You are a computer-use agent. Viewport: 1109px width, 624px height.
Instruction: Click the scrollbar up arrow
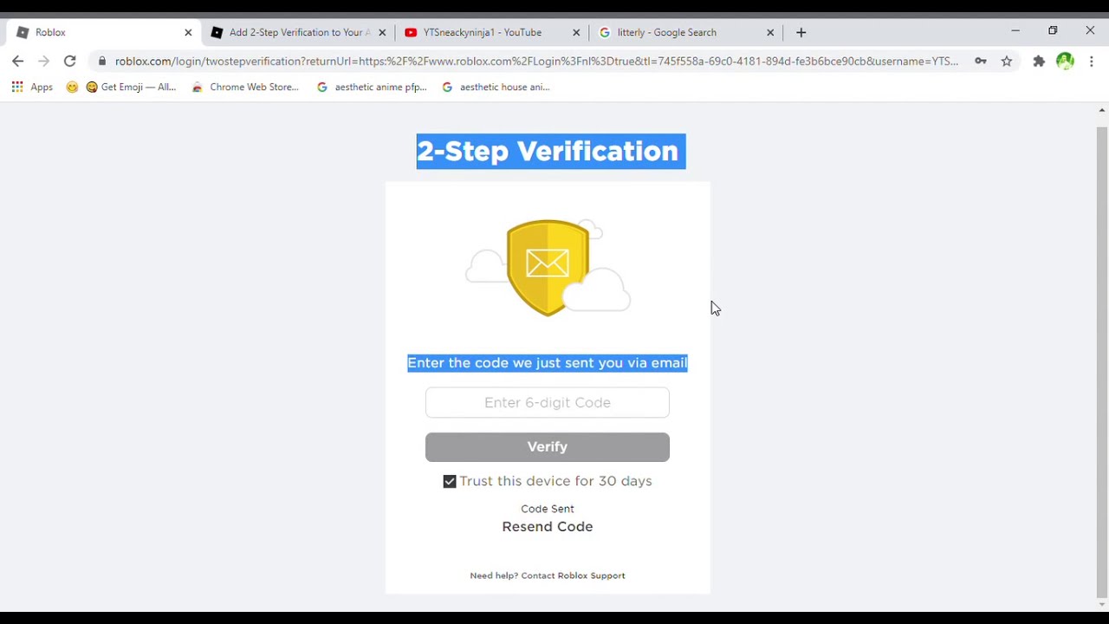point(1102,110)
